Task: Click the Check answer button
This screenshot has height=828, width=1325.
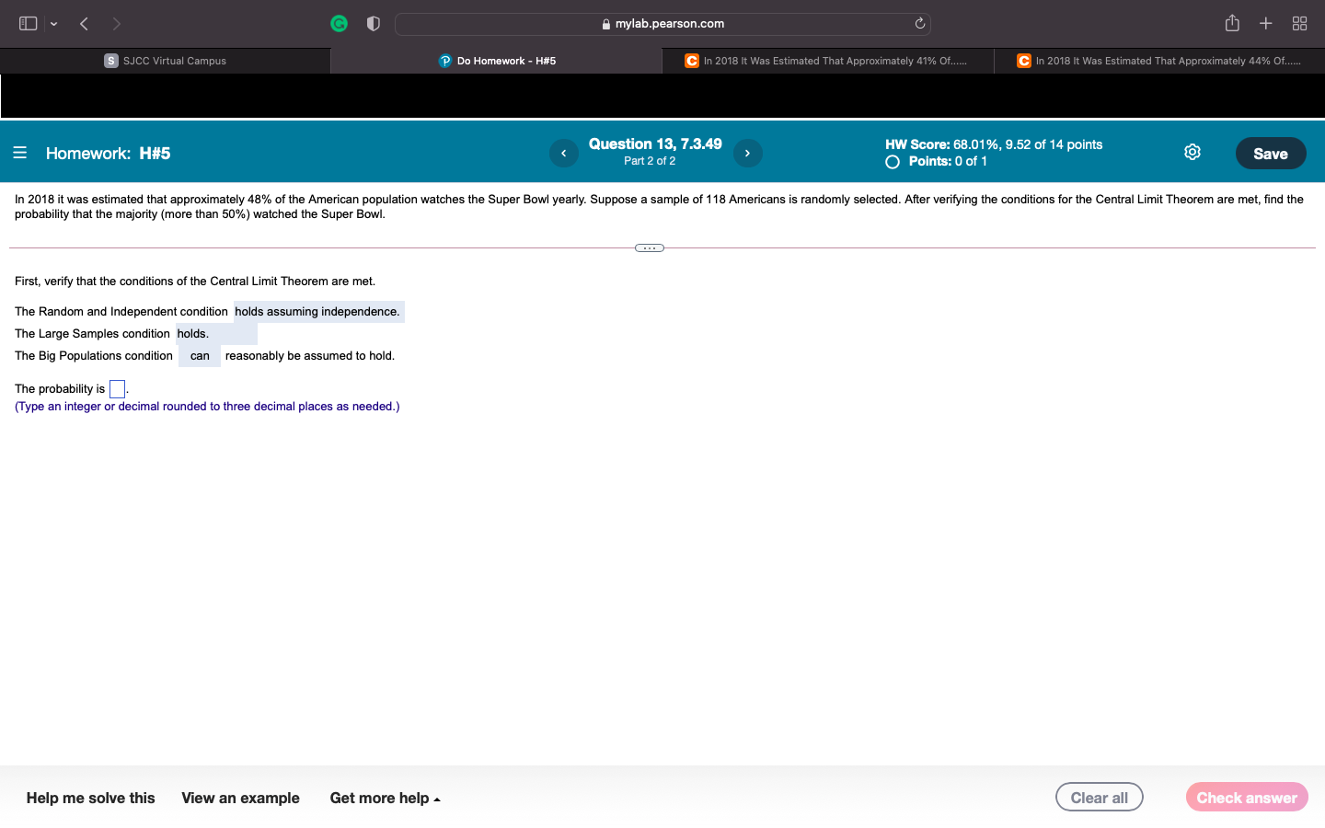Action: (x=1247, y=798)
